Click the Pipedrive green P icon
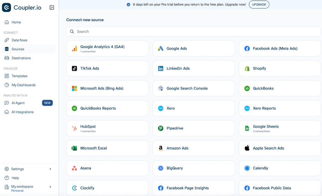The width and height of the screenshot is (322, 196). click(161, 128)
